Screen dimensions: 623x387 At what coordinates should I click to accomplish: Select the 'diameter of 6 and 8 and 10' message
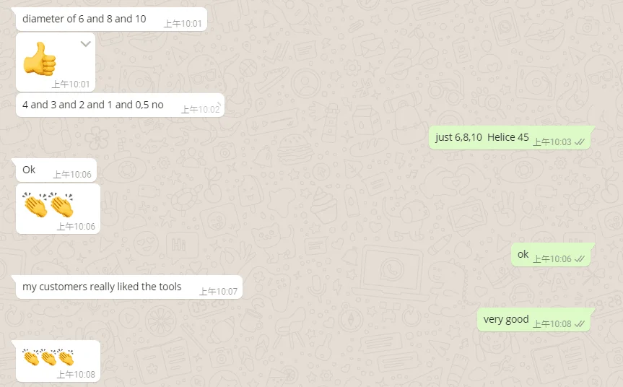(111, 19)
